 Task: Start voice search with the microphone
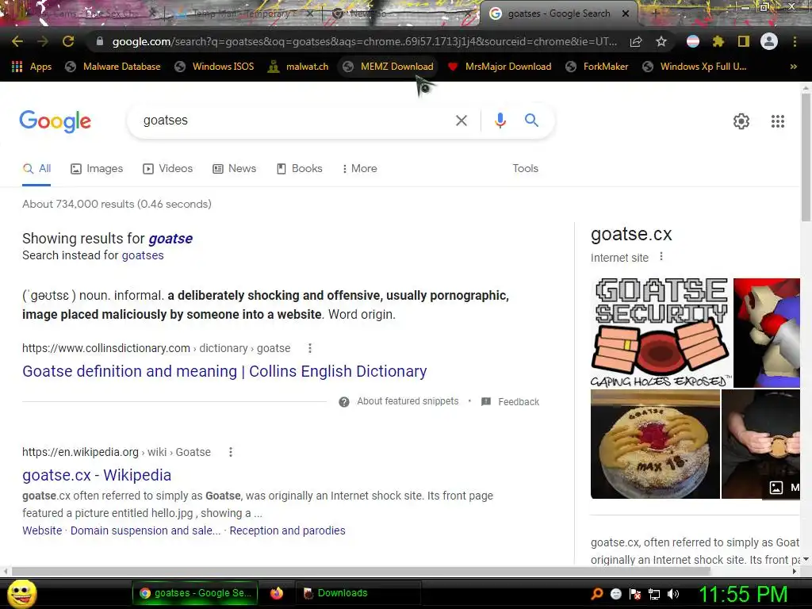tap(500, 121)
